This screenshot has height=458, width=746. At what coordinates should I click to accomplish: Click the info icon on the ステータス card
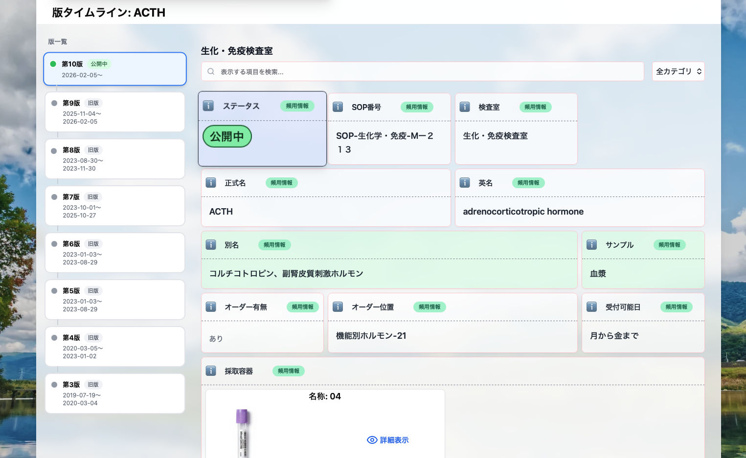coord(209,106)
